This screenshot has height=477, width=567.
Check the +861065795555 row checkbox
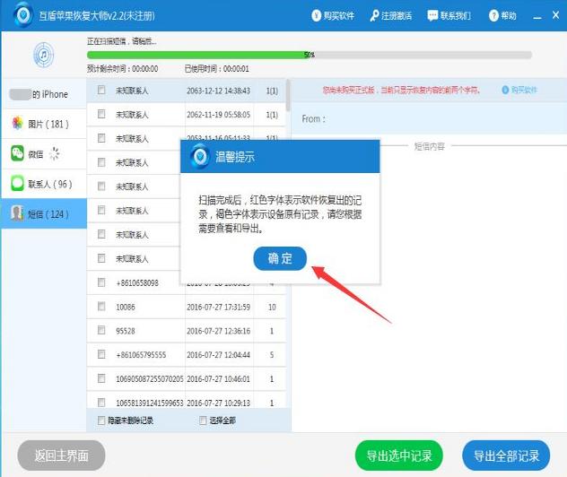click(x=101, y=354)
